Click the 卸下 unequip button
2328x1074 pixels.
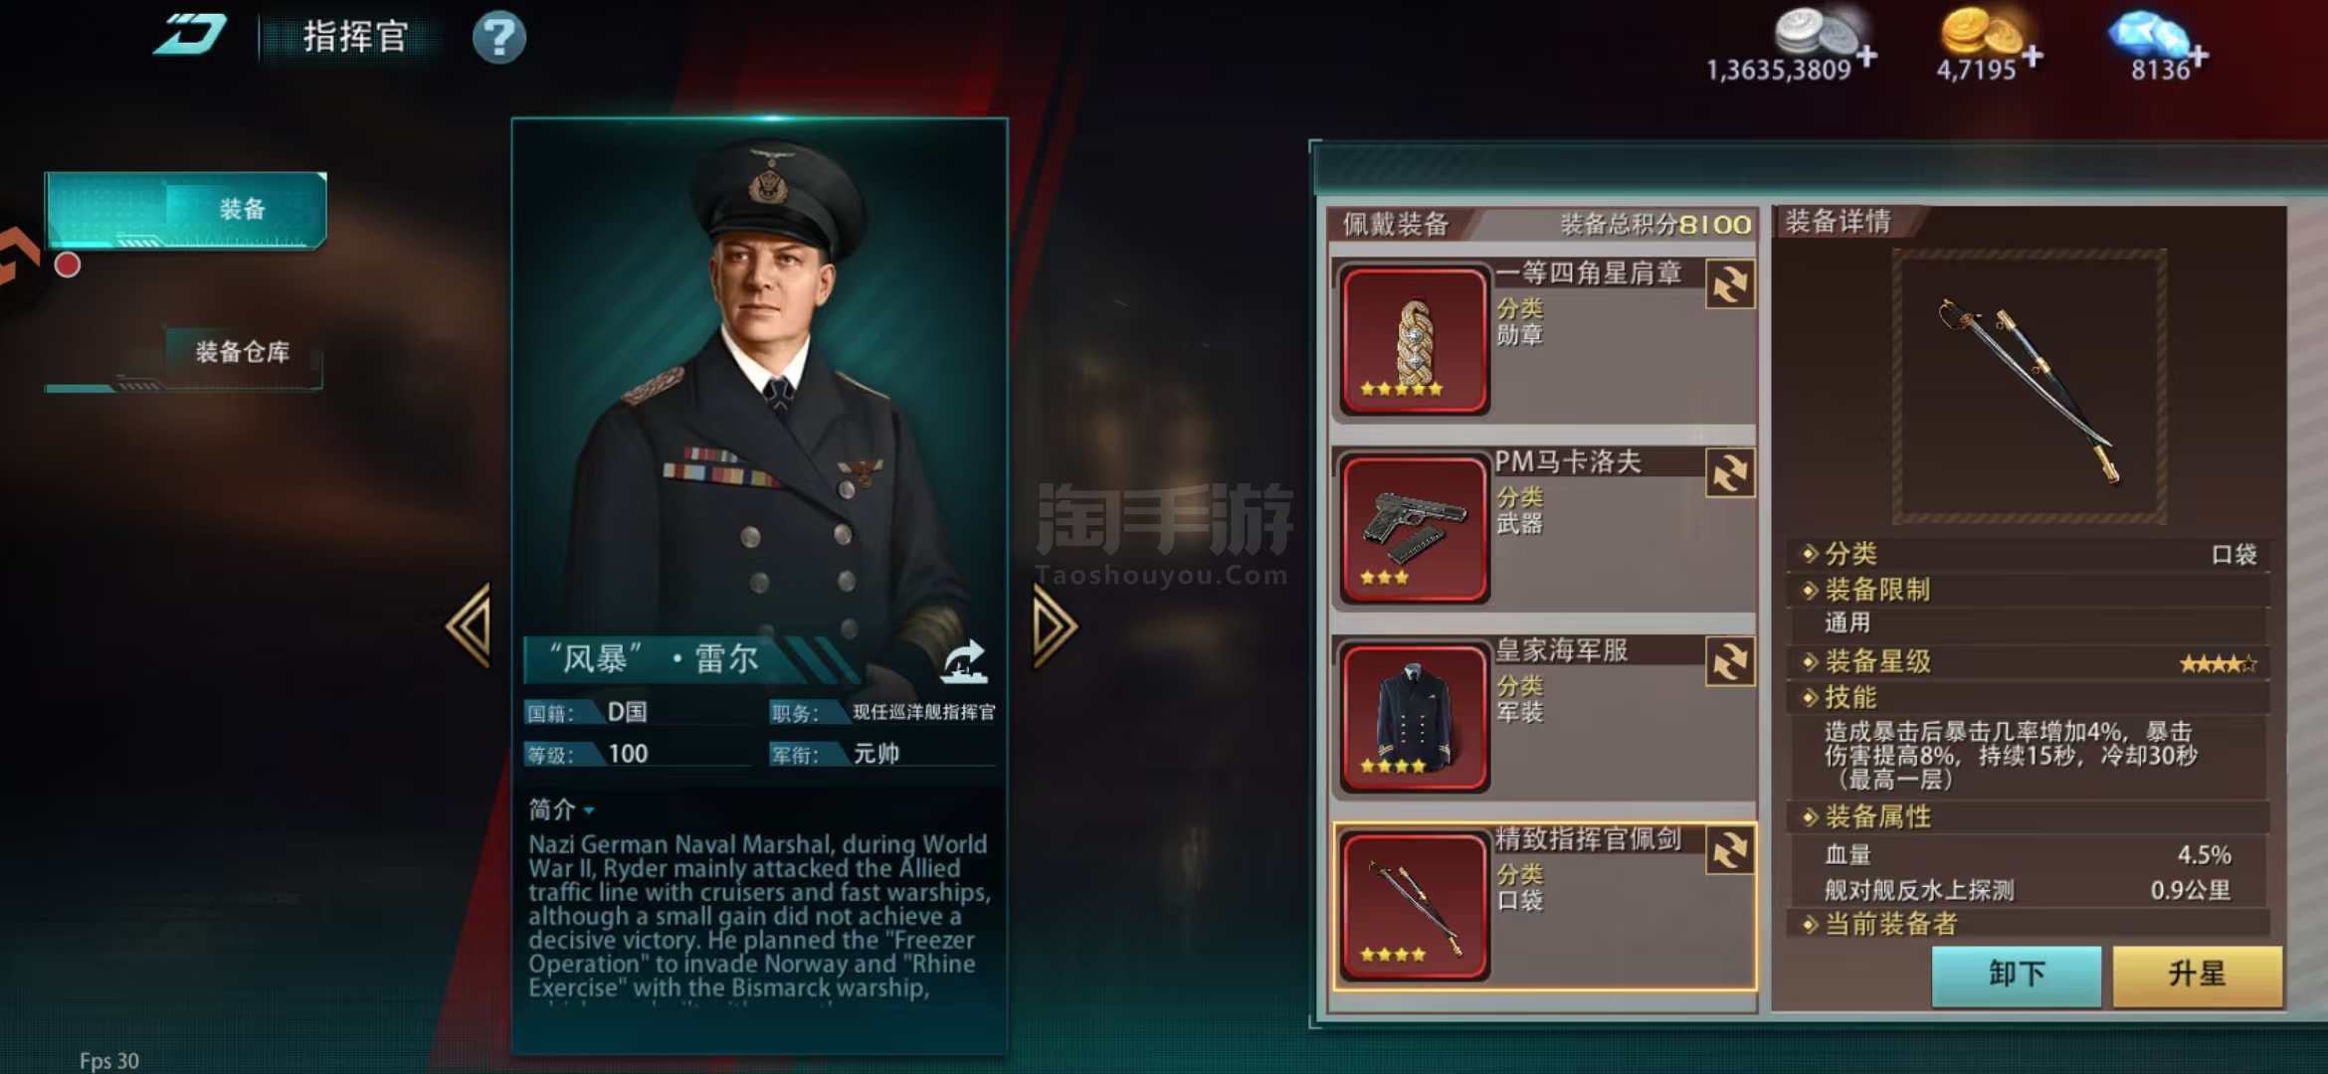point(2017,976)
